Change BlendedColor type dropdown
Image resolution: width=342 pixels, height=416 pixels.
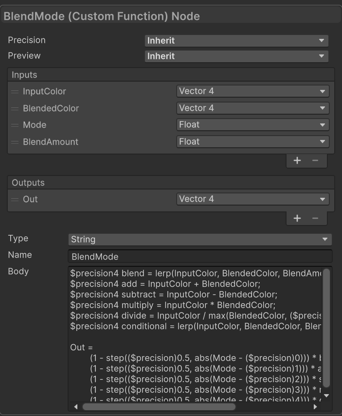click(253, 108)
